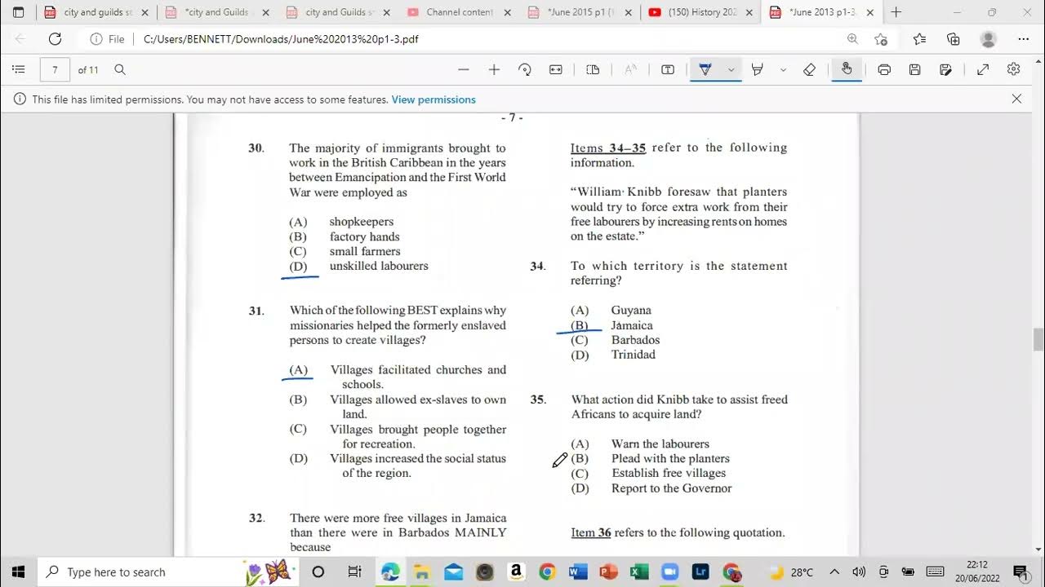This screenshot has width=1045, height=587.
Task: Open the Windows Start menu
Action: pyautogui.click(x=18, y=572)
